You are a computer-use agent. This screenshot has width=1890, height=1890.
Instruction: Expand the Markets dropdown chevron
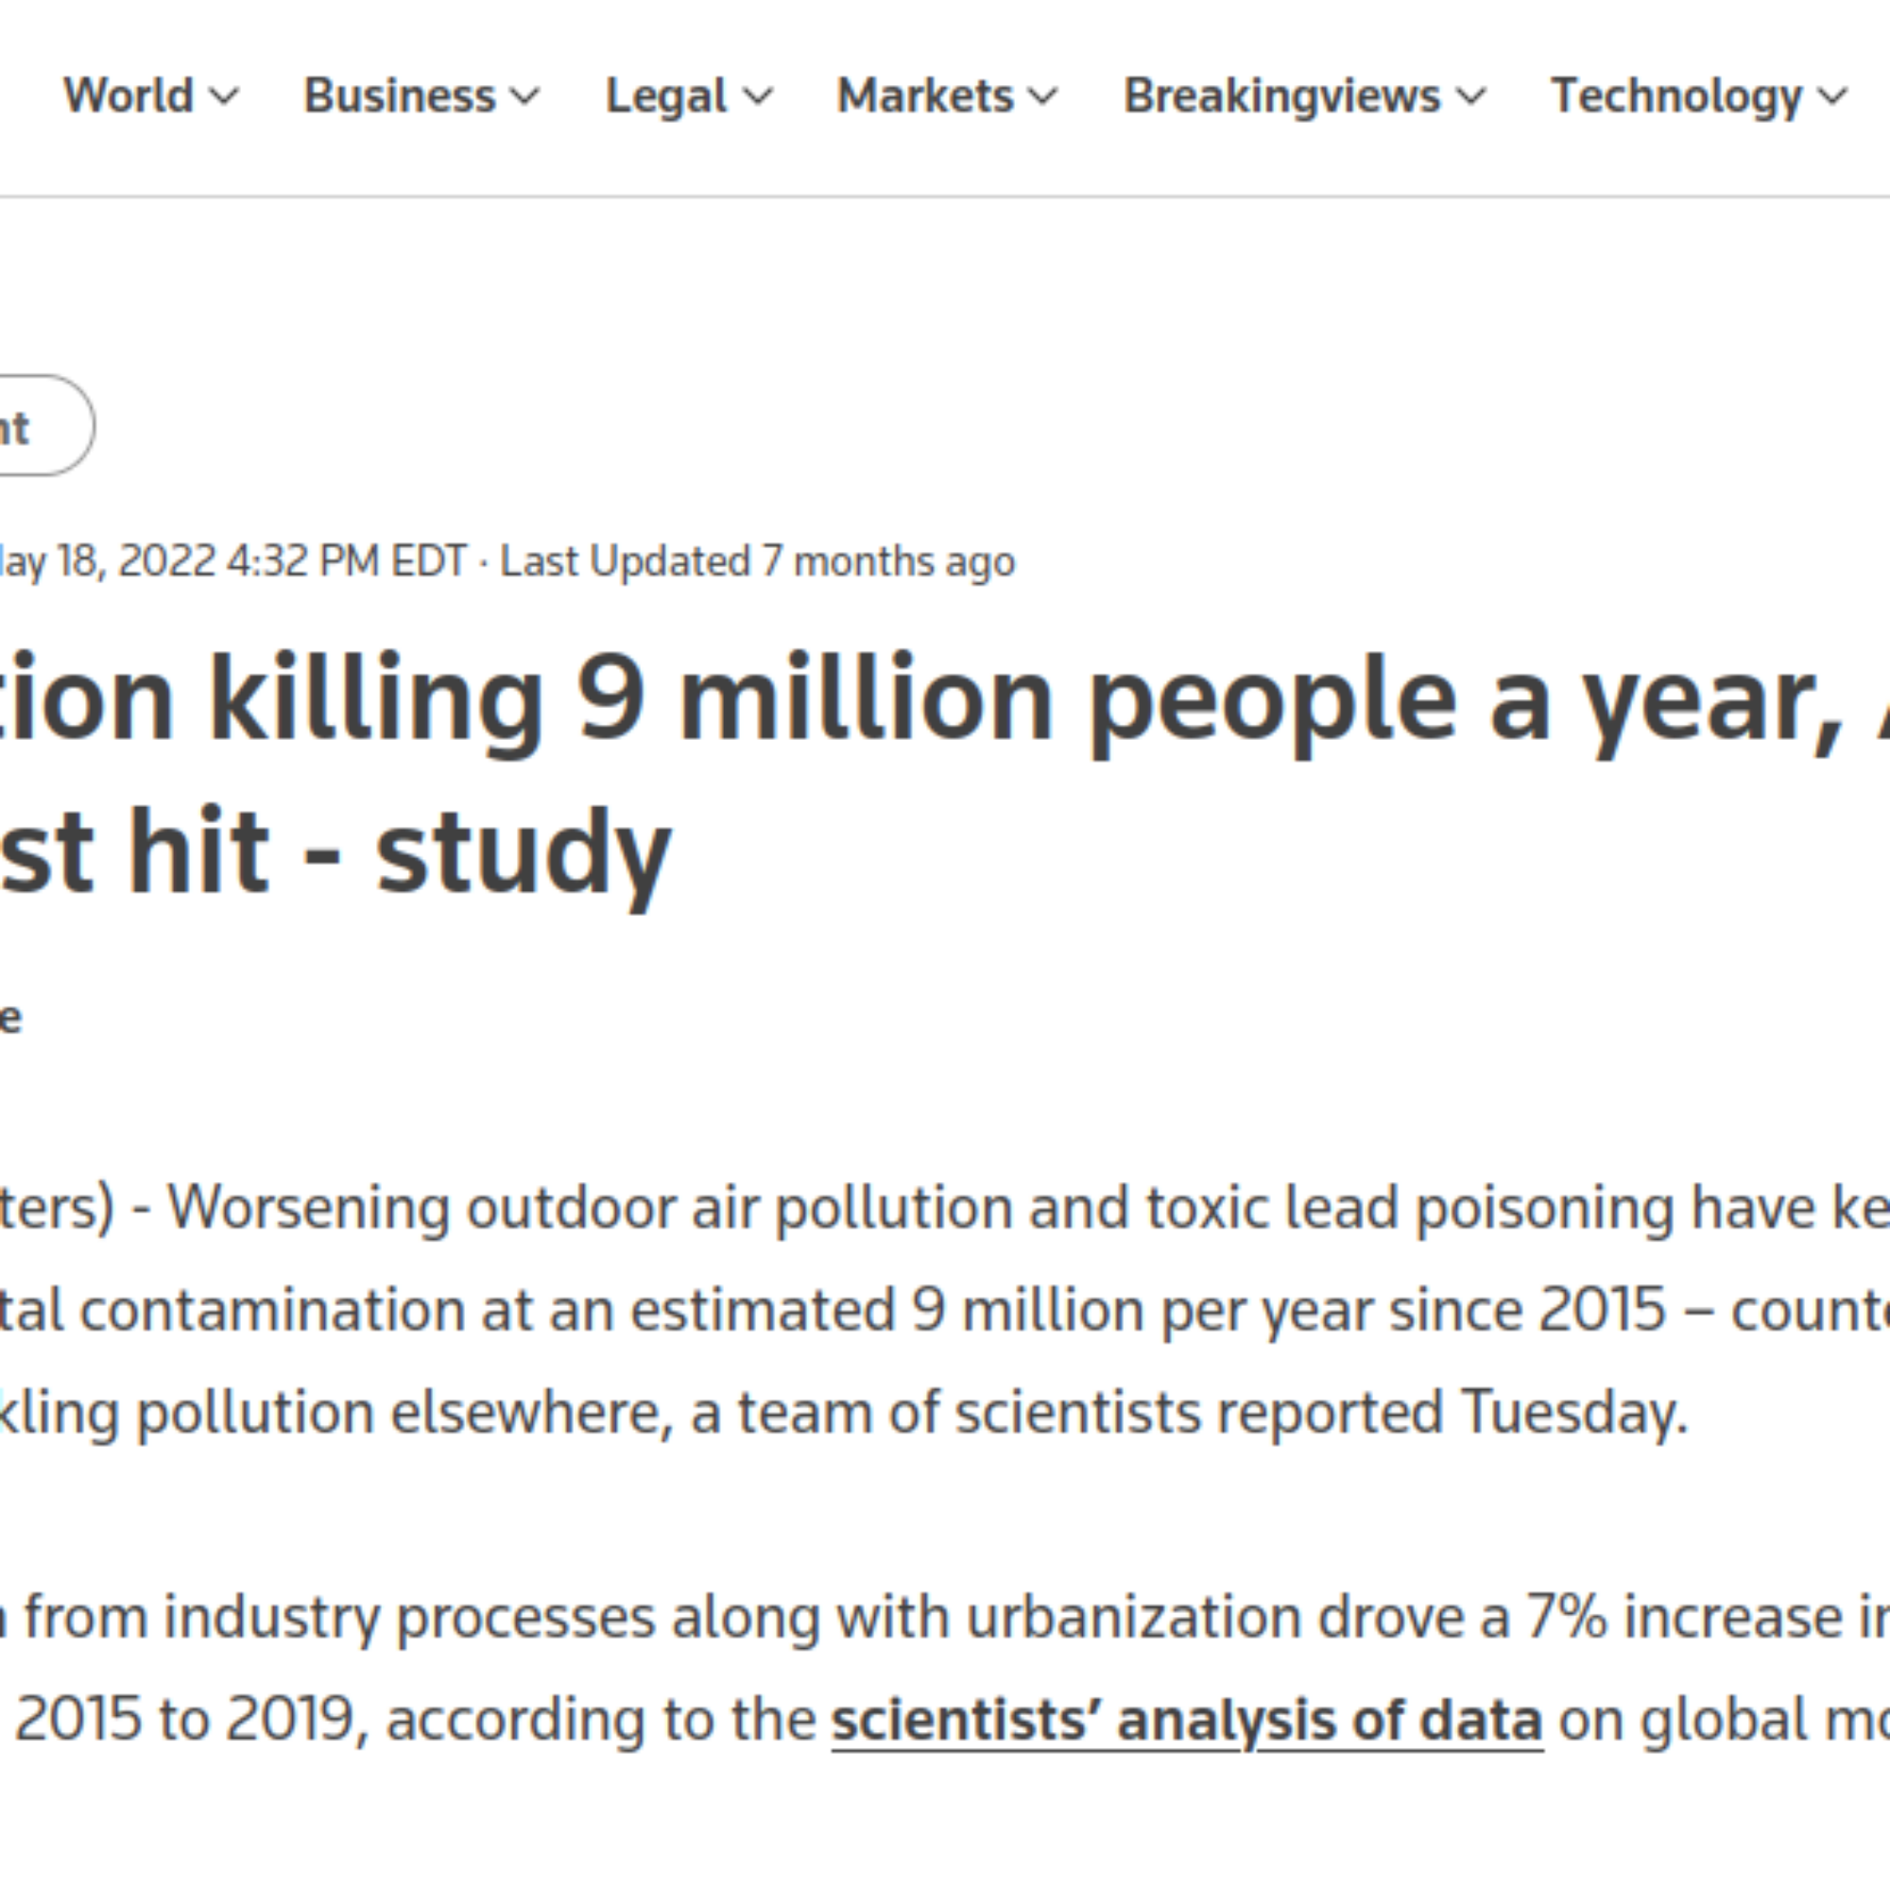[1044, 96]
